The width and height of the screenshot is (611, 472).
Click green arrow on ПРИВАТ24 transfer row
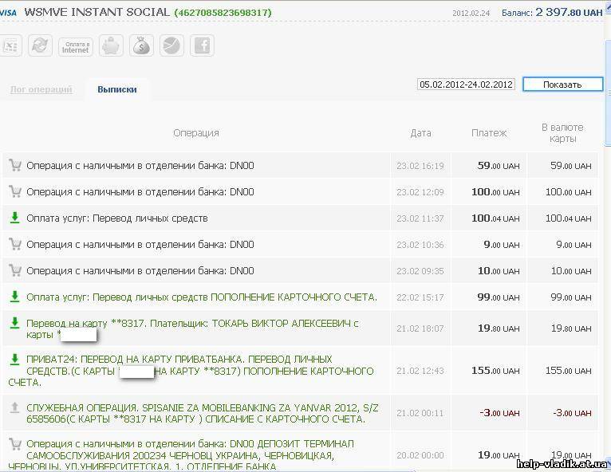click(x=14, y=360)
